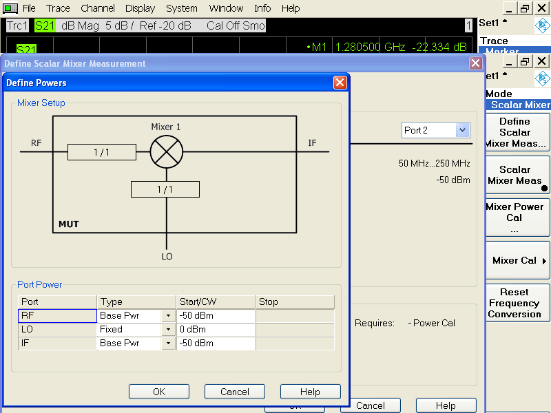
Task: Select the RF port cell
Action: click(57, 316)
